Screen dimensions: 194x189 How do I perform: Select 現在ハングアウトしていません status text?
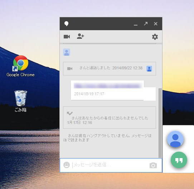107,138
